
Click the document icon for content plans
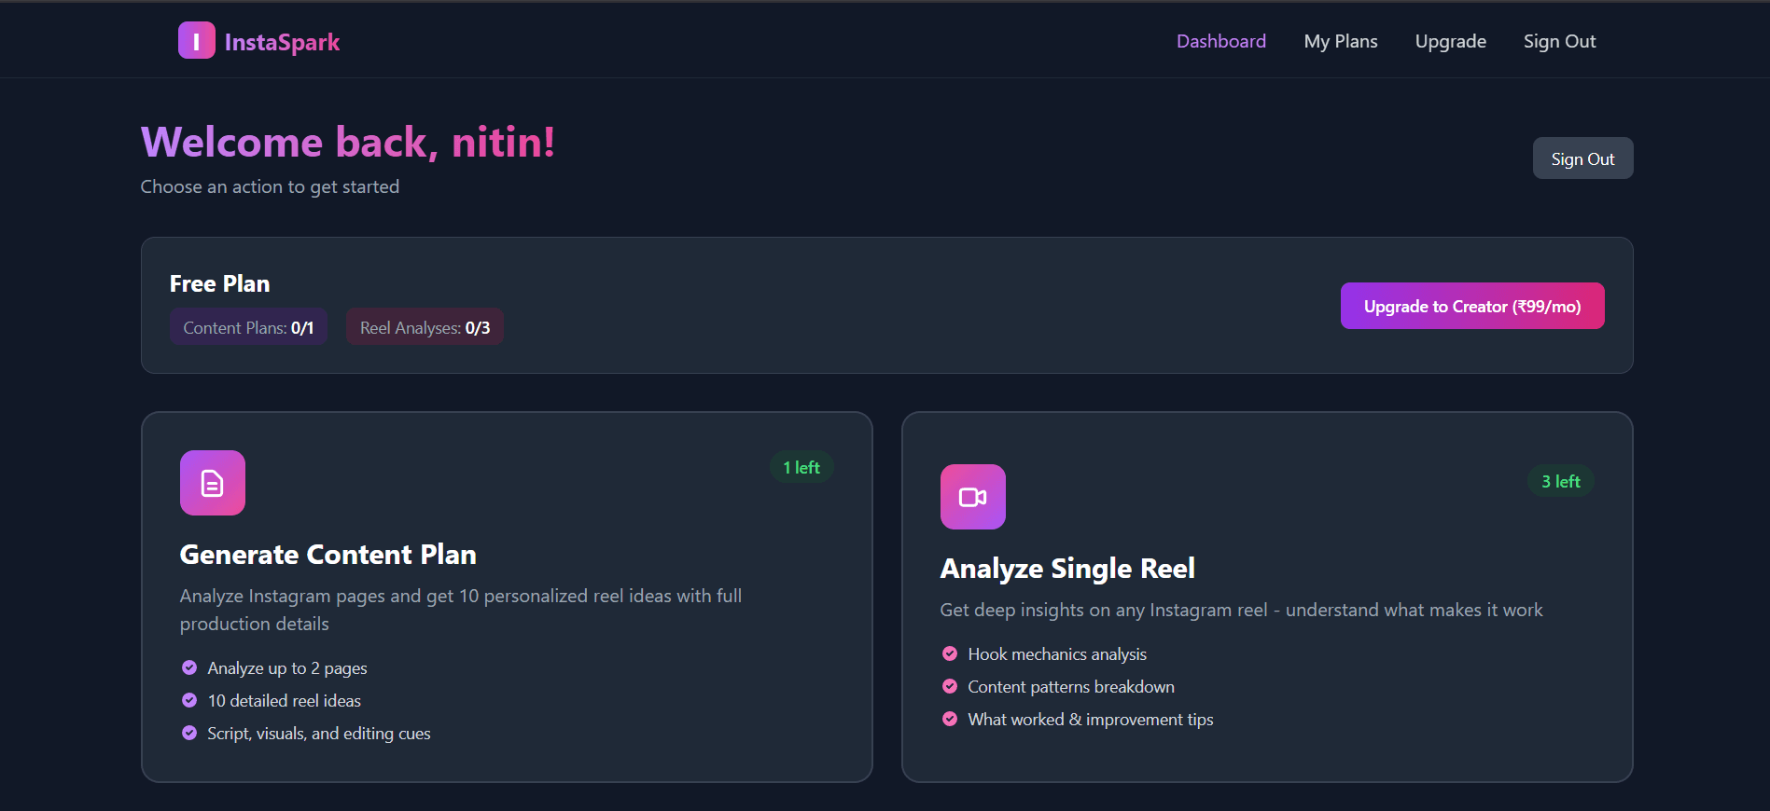213,483
